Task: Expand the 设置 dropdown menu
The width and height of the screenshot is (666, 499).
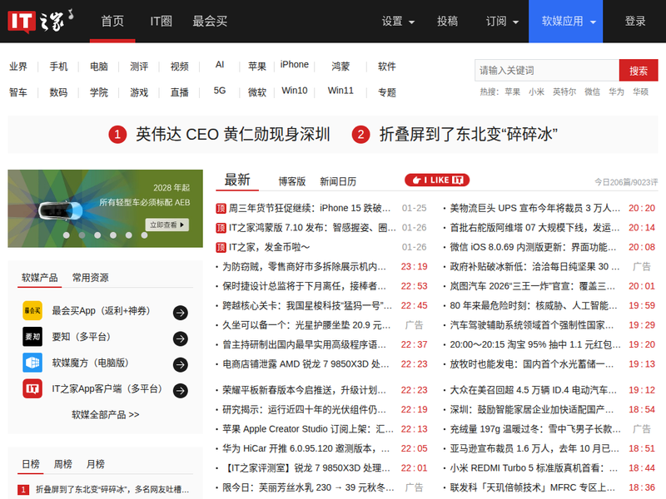Action: 399,22
